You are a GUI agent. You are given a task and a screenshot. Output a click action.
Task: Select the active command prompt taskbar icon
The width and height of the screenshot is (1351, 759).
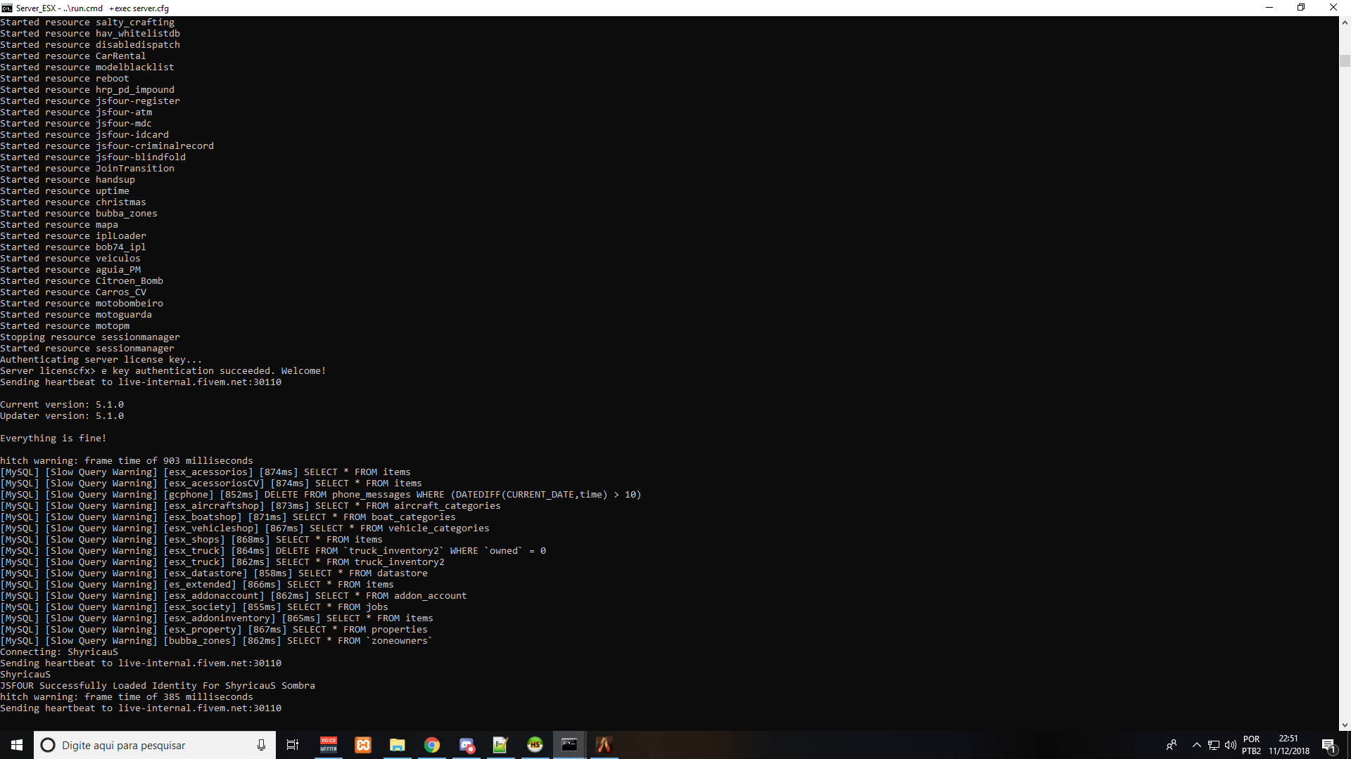coord(569,744)
